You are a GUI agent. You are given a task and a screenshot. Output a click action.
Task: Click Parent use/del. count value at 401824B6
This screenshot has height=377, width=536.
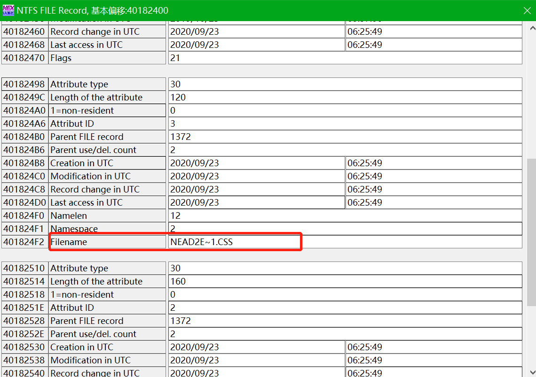[345, 150]
